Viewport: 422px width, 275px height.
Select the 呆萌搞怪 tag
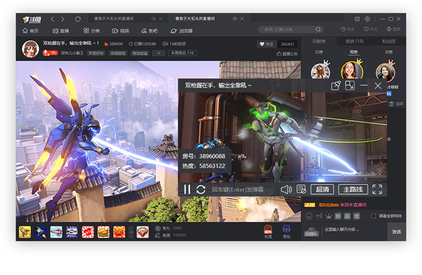click(x=118, y=53)
